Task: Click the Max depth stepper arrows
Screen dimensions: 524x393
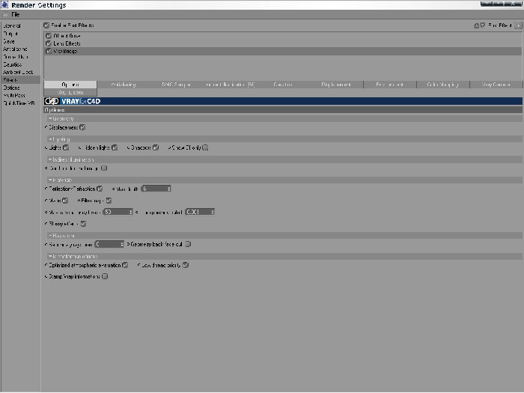Action: coord(169,189)
